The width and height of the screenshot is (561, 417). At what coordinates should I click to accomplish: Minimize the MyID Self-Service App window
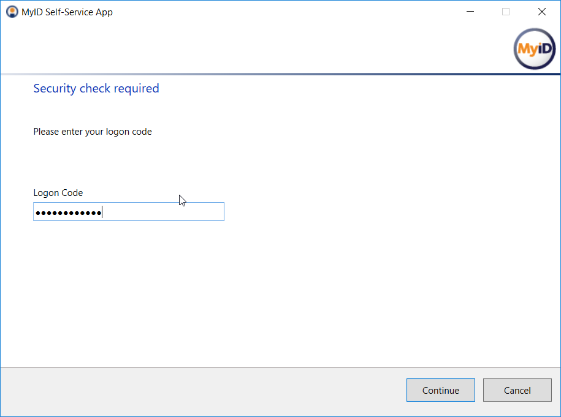pyautogui.click(x=470, y=12)
